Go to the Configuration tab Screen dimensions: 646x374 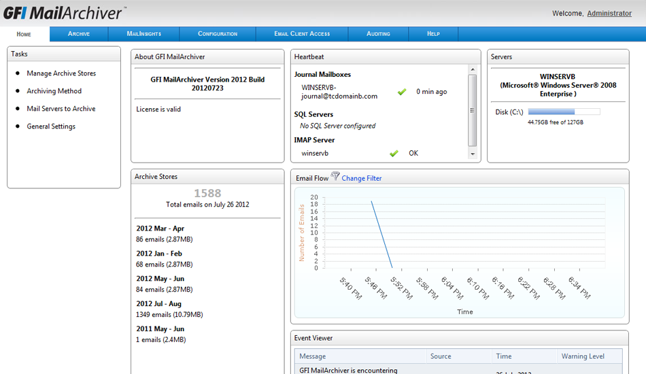218,34
